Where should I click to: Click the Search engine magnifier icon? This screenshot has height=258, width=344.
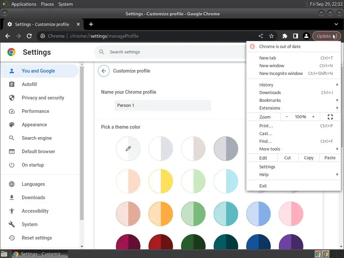tap(12, 138)
